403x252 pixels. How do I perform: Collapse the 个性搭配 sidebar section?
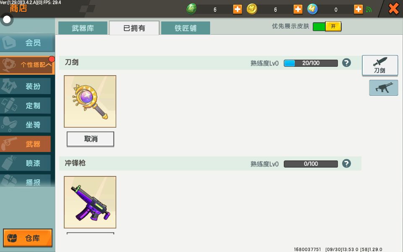click(x=27, y=65)
